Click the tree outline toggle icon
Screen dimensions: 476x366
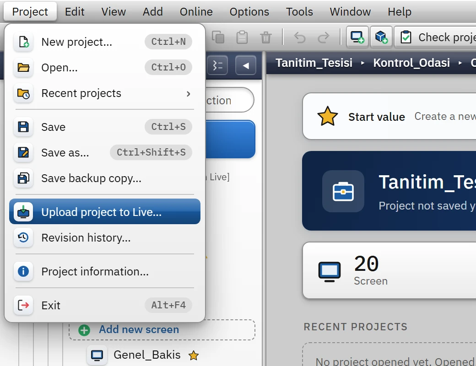pyautogui.click(x=218, y=65)
